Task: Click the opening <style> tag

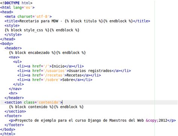Action: click(x=12, y=25)
